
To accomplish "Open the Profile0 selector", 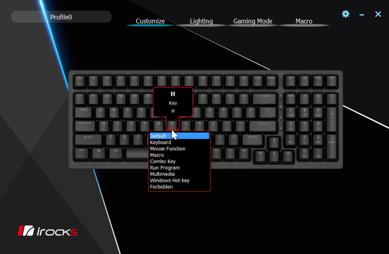I will point(61,17).
